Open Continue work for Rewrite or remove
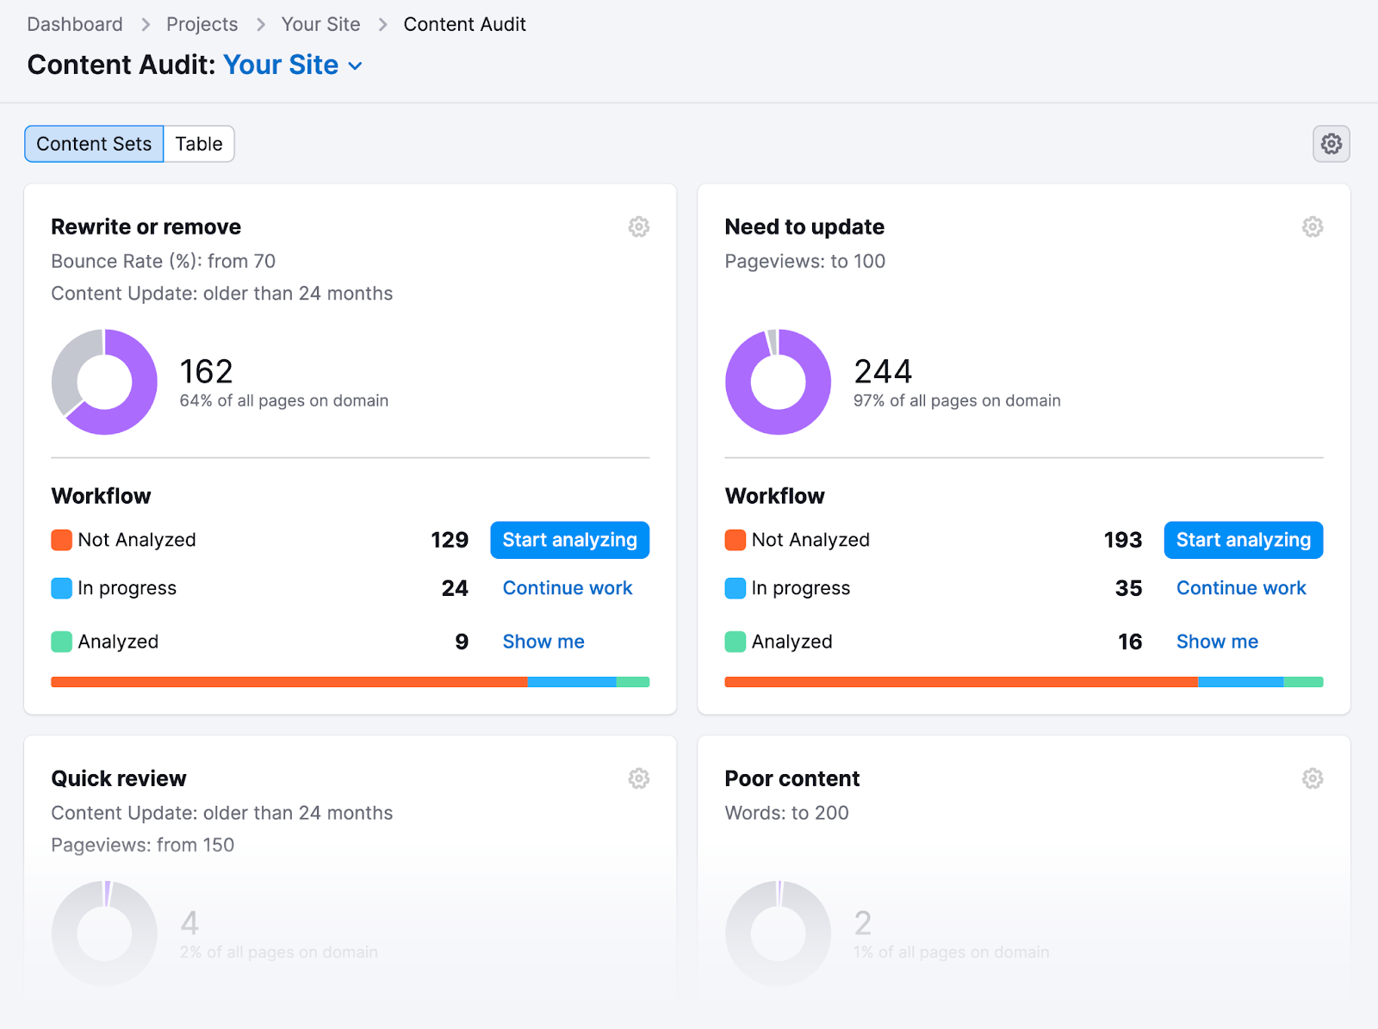Viewport: 1378px width, 1029px height. [x=567, y=588]
